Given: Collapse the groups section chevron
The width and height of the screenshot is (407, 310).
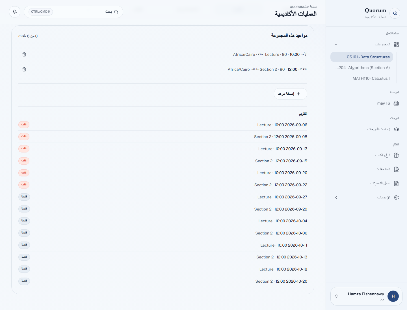Looking at the screenshot, I should (336, 45).
